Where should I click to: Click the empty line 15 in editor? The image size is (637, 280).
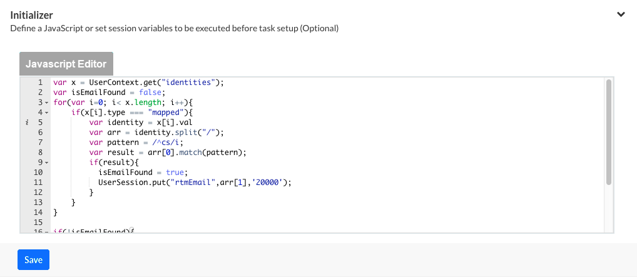coord(250,222)
